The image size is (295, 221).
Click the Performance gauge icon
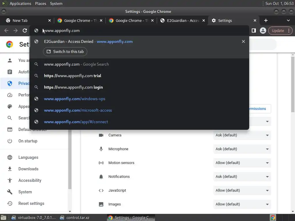click(10, 95)
